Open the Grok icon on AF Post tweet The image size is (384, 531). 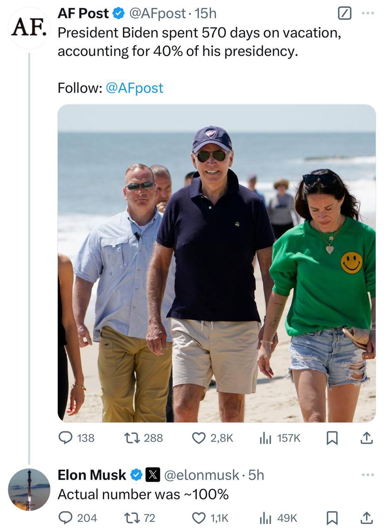pyautogui.click(x=345, y=14)
